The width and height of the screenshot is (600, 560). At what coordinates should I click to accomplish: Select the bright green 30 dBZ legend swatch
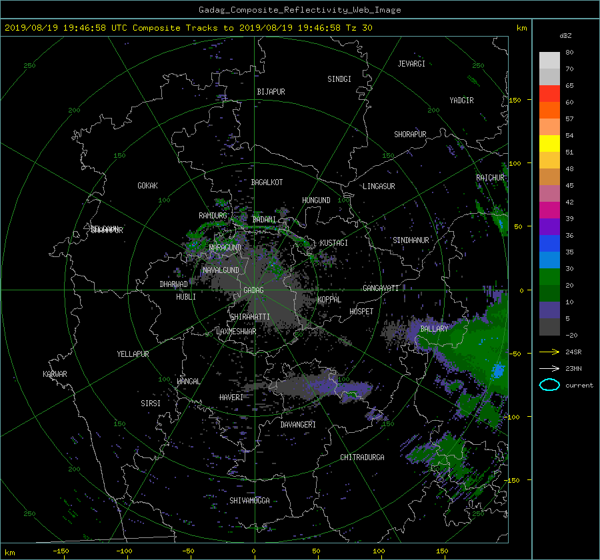[549, 277]
